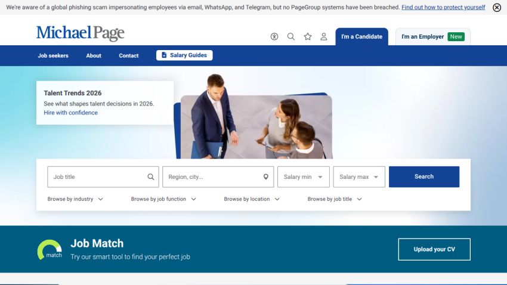The image size is (507, 285).
Task: Open the accessibility options icon
Action: pyautogui.click(x=274, y=36)
